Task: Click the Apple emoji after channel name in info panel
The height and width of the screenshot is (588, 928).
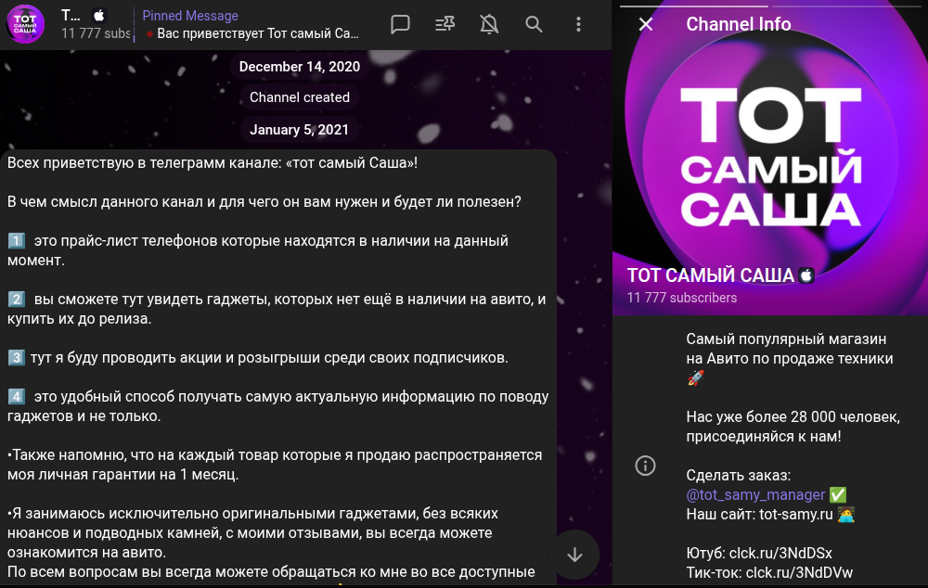Action: tap(806, 275)
